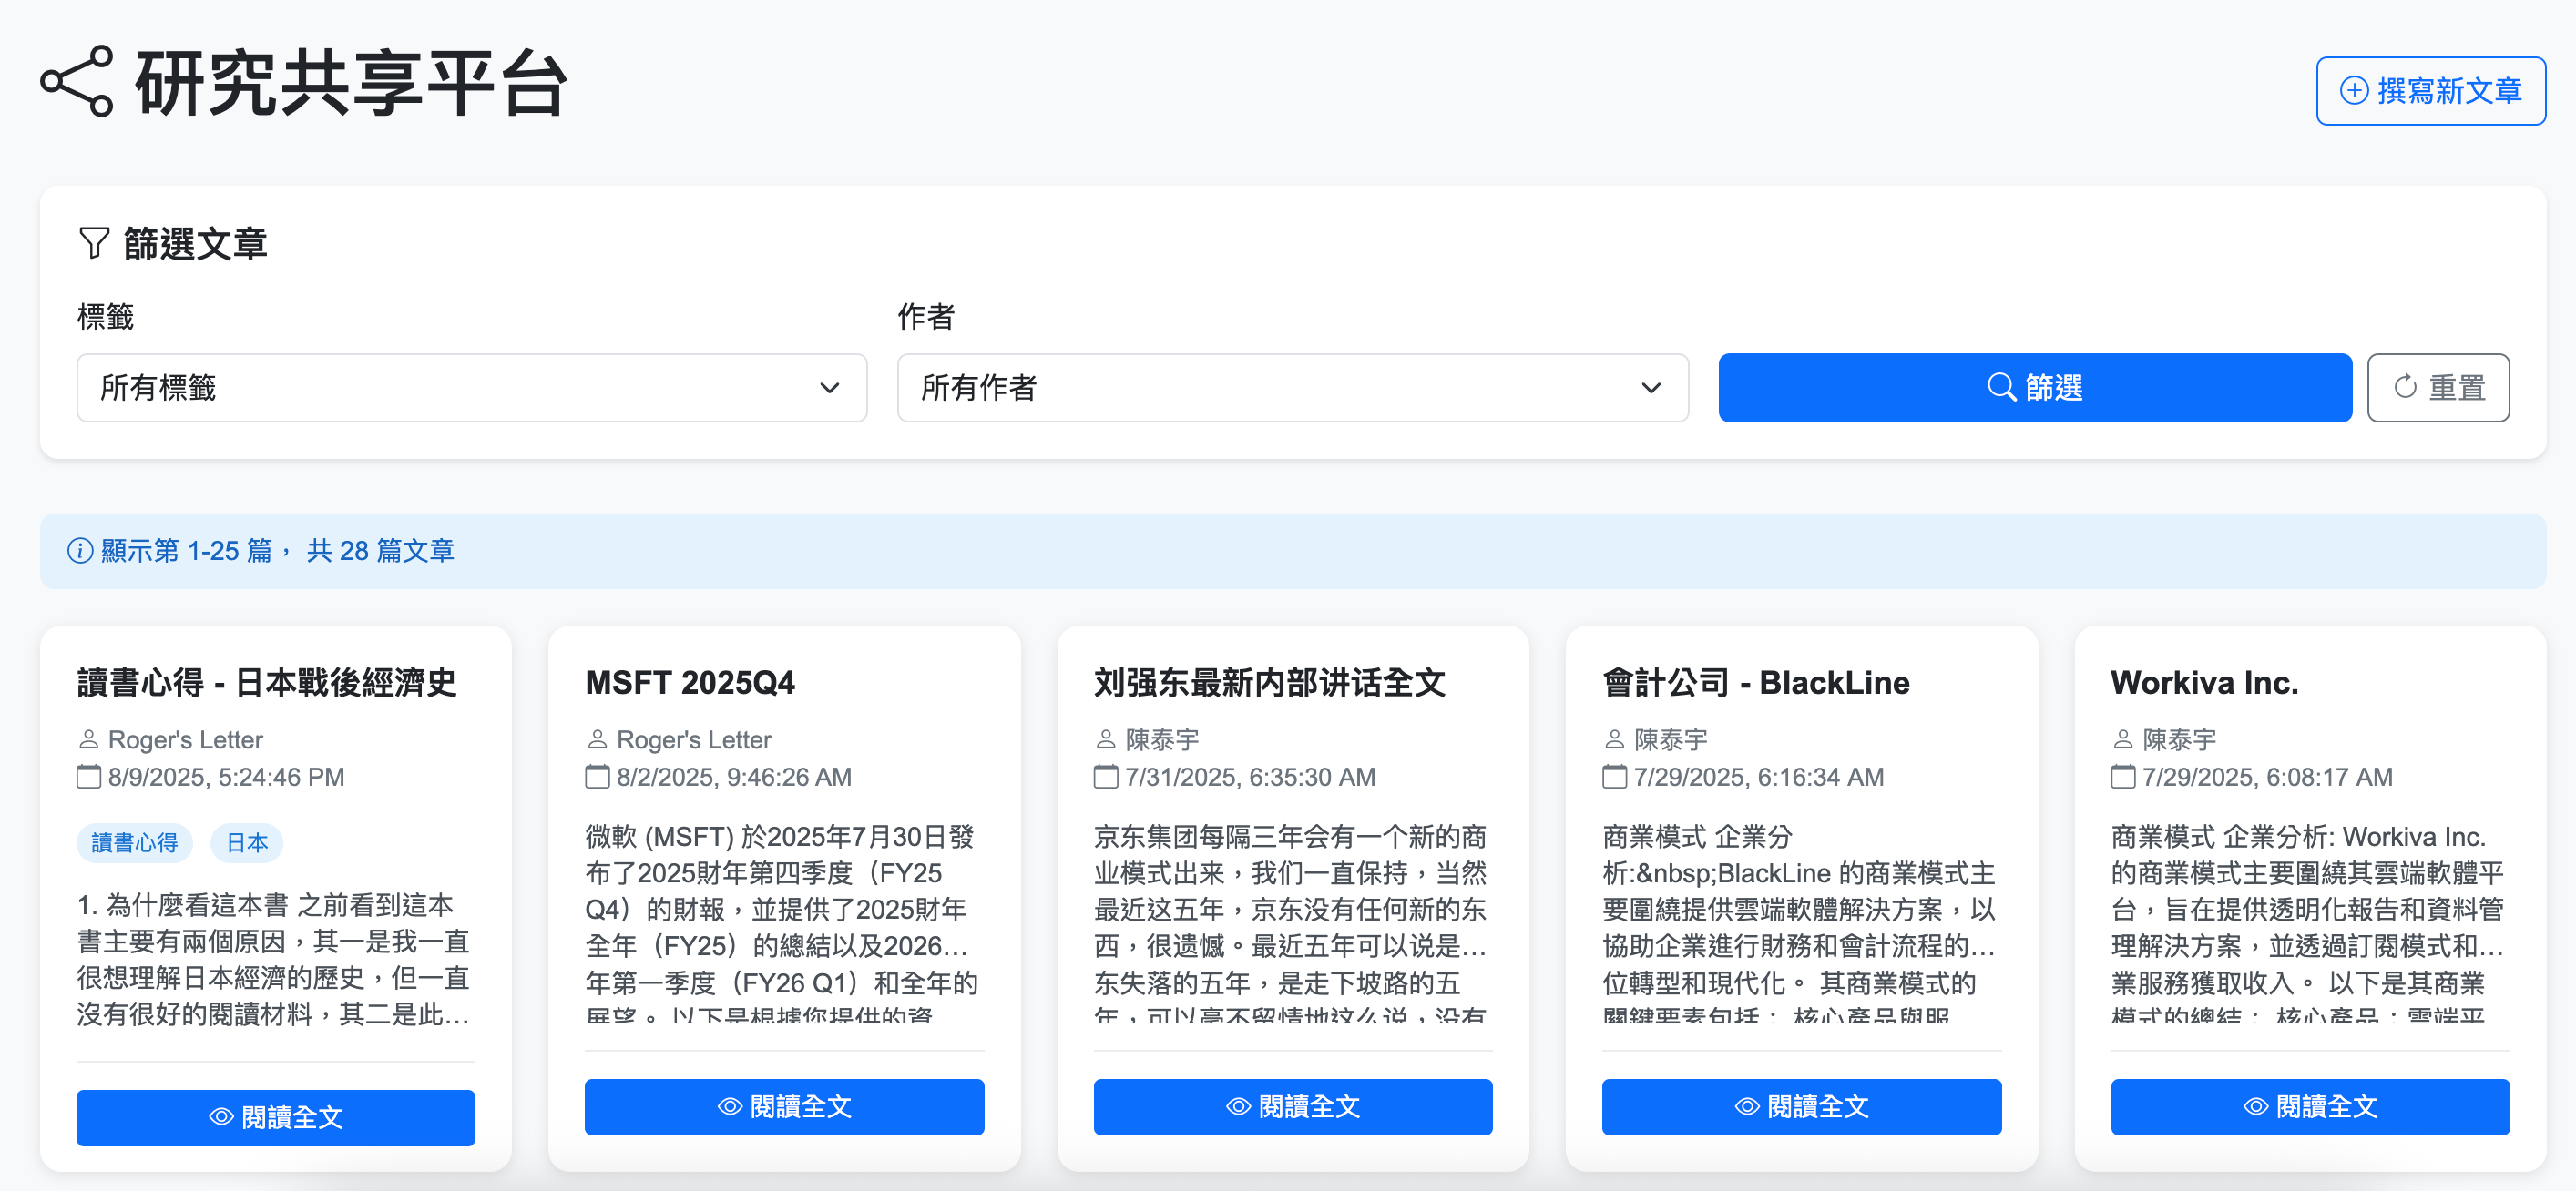Click the magnifier icon on the 篩選 button
The width and height of the screenshot is (2576, 1191).
tap(2000, 388)
